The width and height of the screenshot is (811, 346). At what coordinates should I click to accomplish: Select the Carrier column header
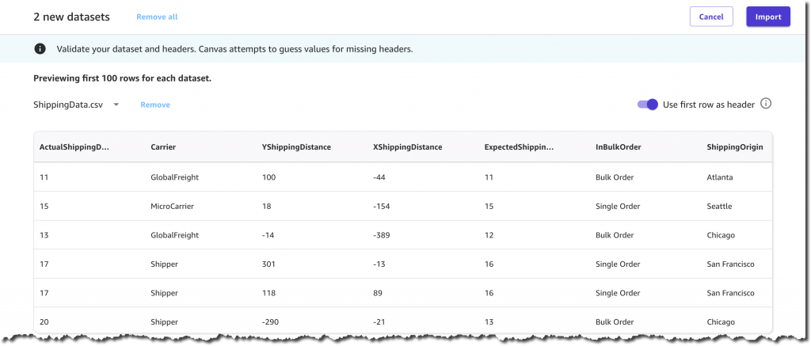coord(163,147)
